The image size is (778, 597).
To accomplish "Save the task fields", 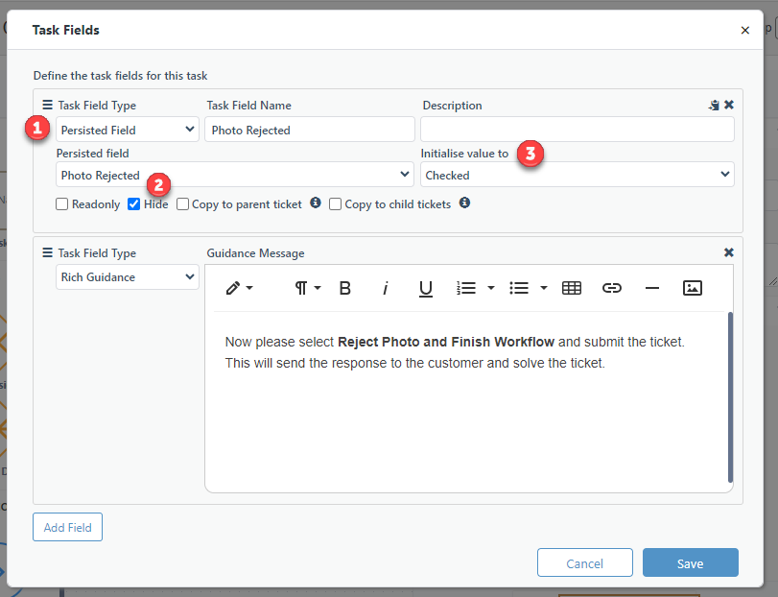I will click(x=690, y=562).
